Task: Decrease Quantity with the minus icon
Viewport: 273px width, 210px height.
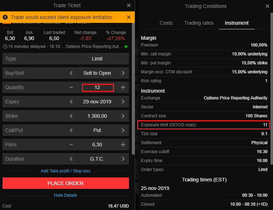Action: (x=71, y=87)
